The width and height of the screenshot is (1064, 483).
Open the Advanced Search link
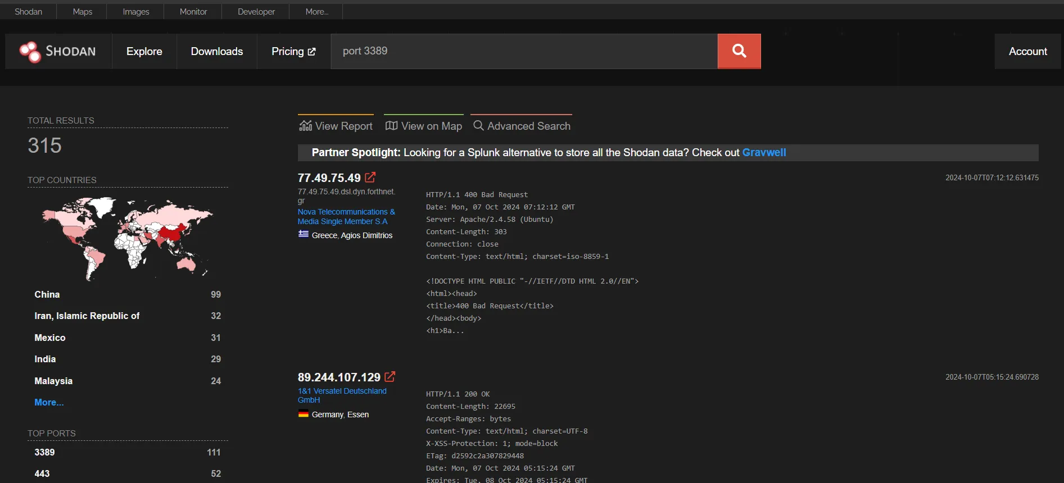pyautogui.click(x=522, y=126)
